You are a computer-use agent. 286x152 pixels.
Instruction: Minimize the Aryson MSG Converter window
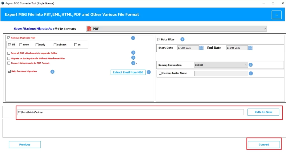(264, 3)
